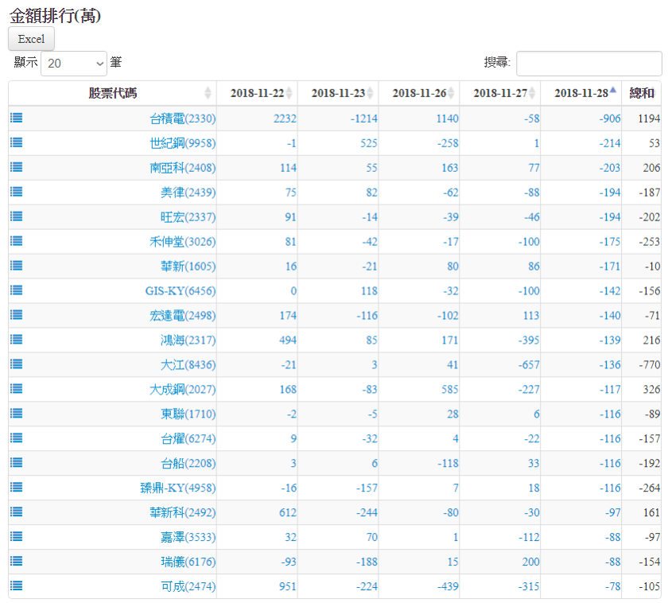668x603 pixels.
Task: Click the list icon in the 可成(2474) row
Action: (x=16, y=585)
